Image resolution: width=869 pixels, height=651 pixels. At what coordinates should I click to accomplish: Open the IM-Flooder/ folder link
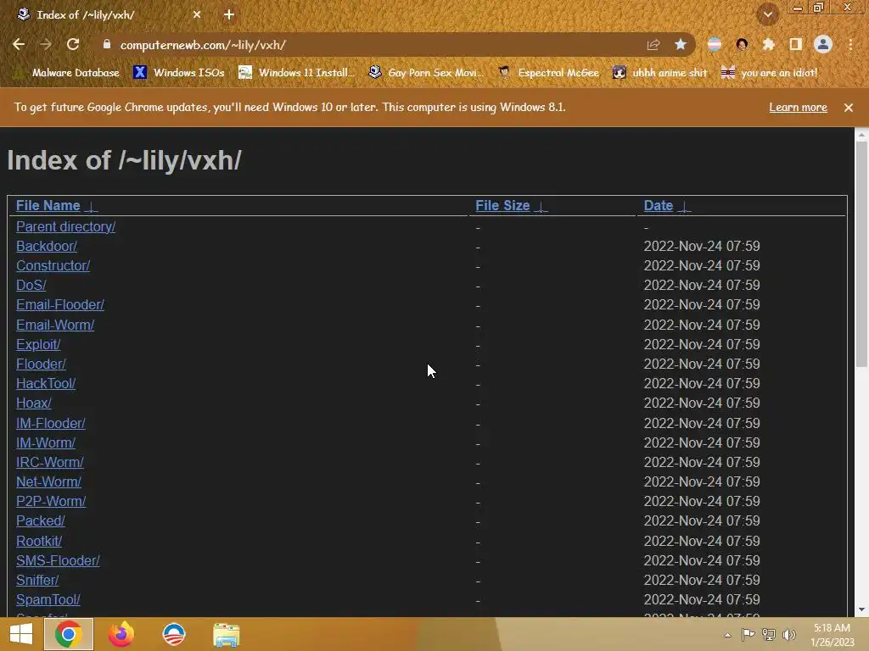50,424
